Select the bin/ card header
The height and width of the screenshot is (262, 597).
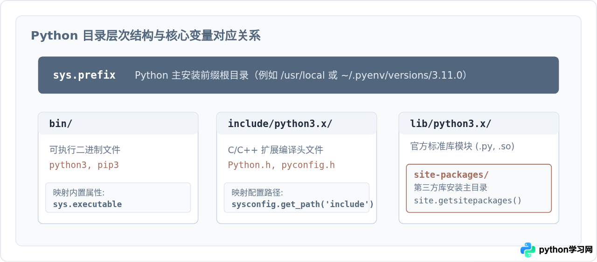(x=118, y=123)
